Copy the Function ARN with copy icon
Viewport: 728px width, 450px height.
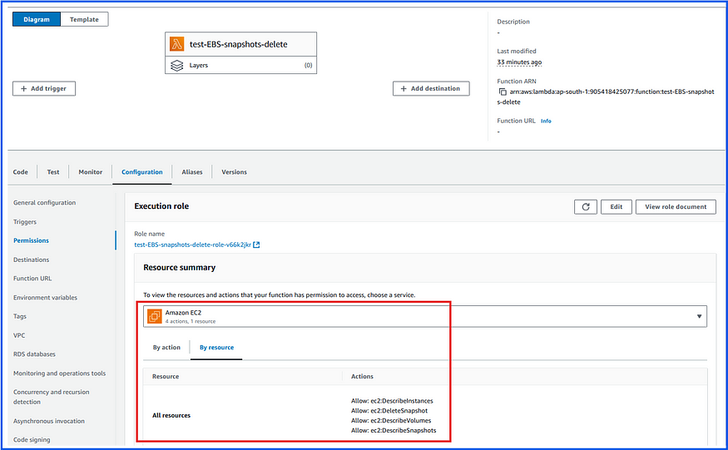pyautogui.click(x=503, y=92)
